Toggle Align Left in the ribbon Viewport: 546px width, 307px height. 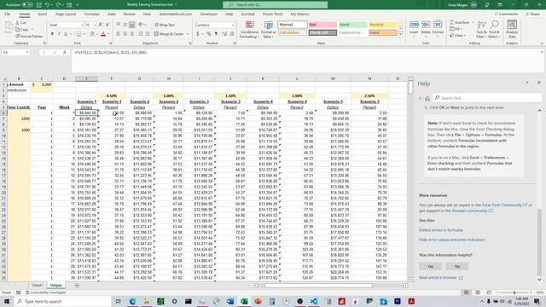pos(118,34)
